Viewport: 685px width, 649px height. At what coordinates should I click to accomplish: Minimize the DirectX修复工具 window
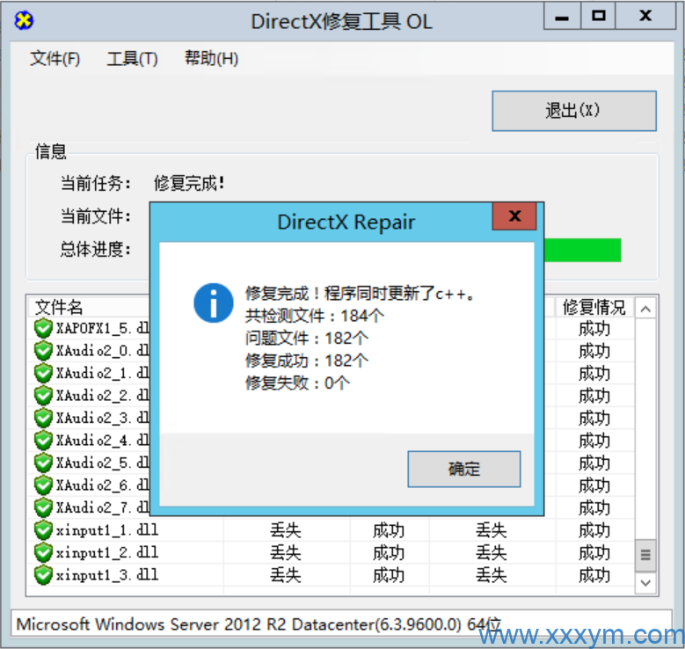pos(562,18)
